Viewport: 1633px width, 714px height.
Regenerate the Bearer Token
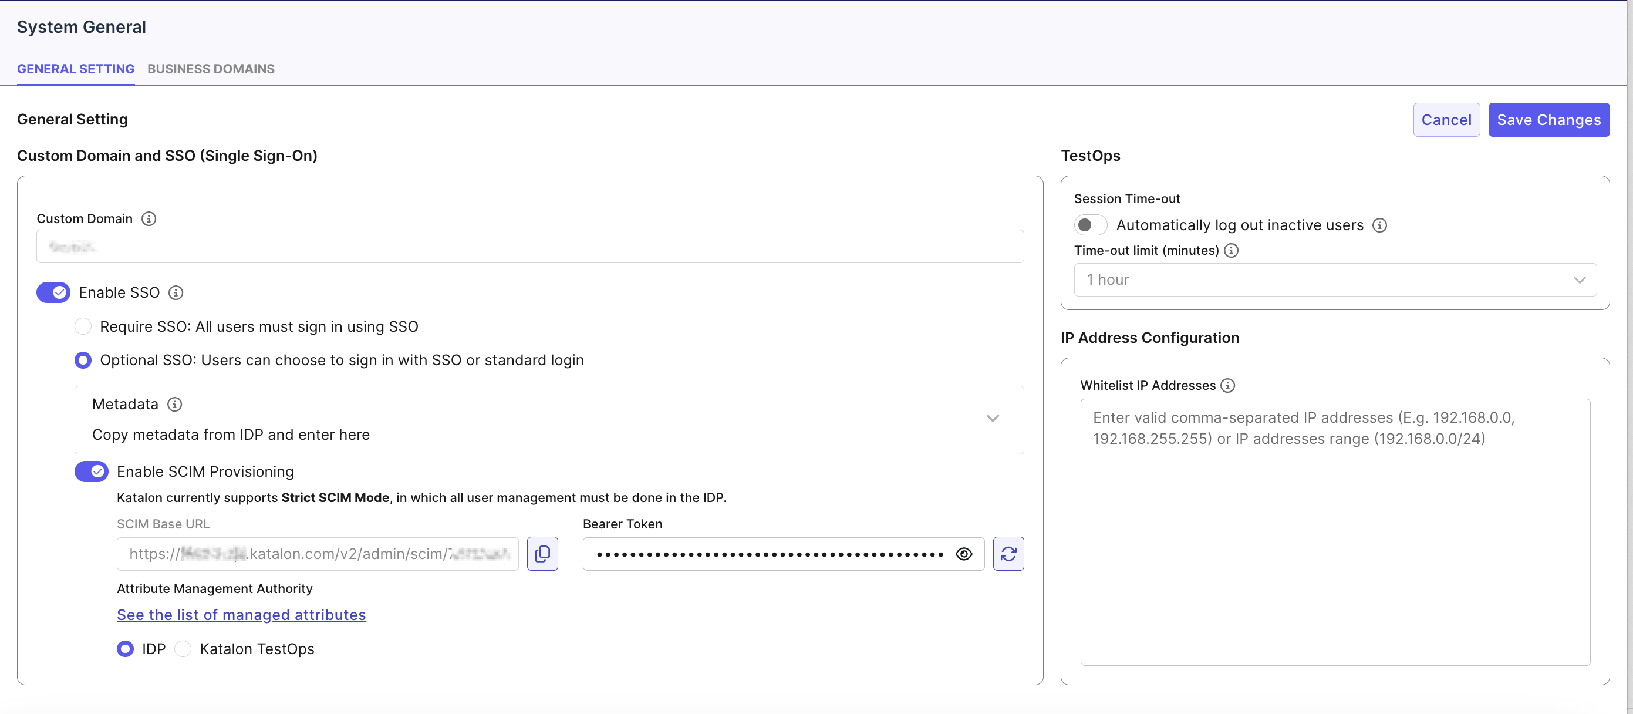pos(1008,554)
